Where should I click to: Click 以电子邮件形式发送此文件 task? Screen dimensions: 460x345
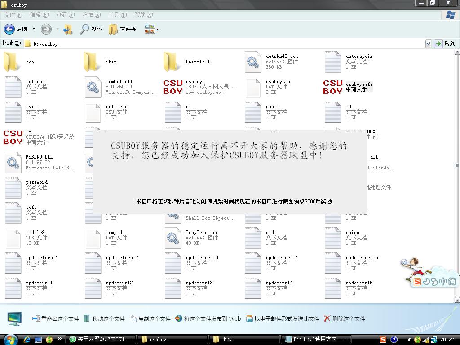pos(283,318)
